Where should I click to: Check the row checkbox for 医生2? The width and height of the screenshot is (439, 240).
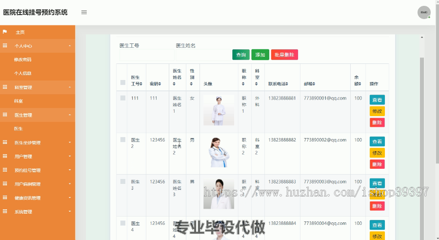coord(122,140)
